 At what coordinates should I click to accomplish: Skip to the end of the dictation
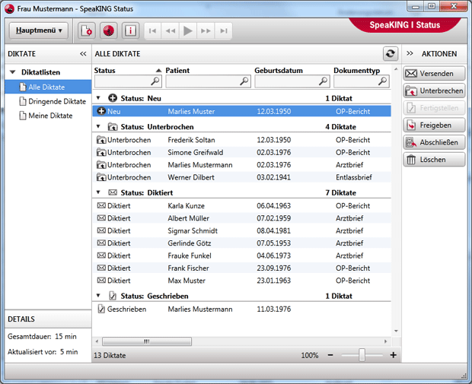223,31
